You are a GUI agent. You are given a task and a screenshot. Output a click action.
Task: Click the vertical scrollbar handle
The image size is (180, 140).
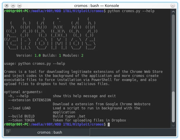[x=173, y=107]
